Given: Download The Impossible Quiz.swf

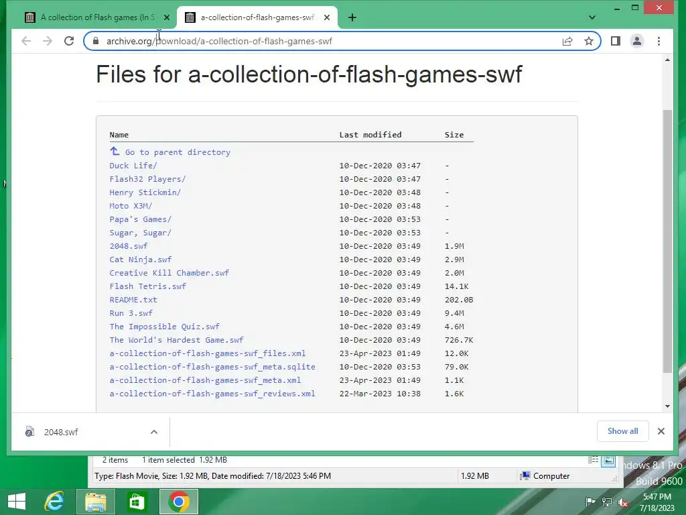Looking at the screenshot, I should [165, 327].
